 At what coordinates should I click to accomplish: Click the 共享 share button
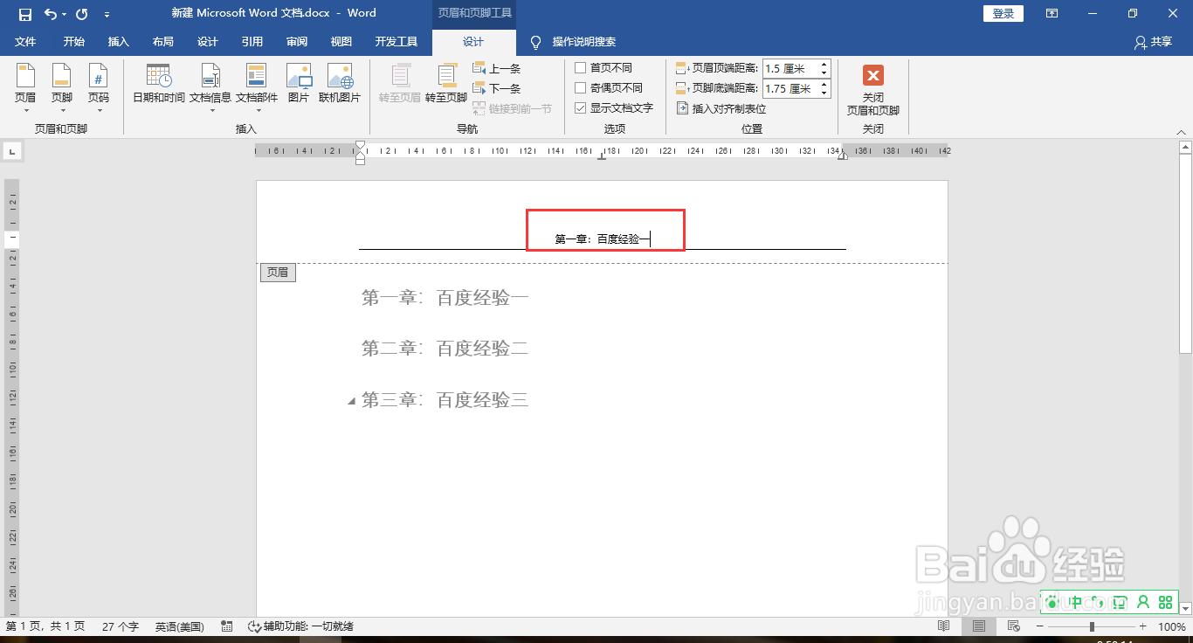coord(1153,42)
